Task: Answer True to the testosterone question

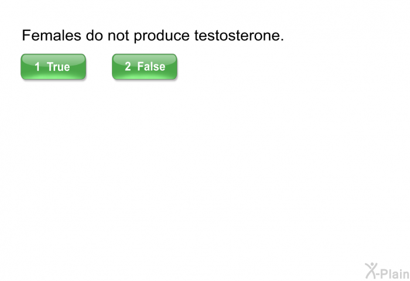Action: click(53, 67)
